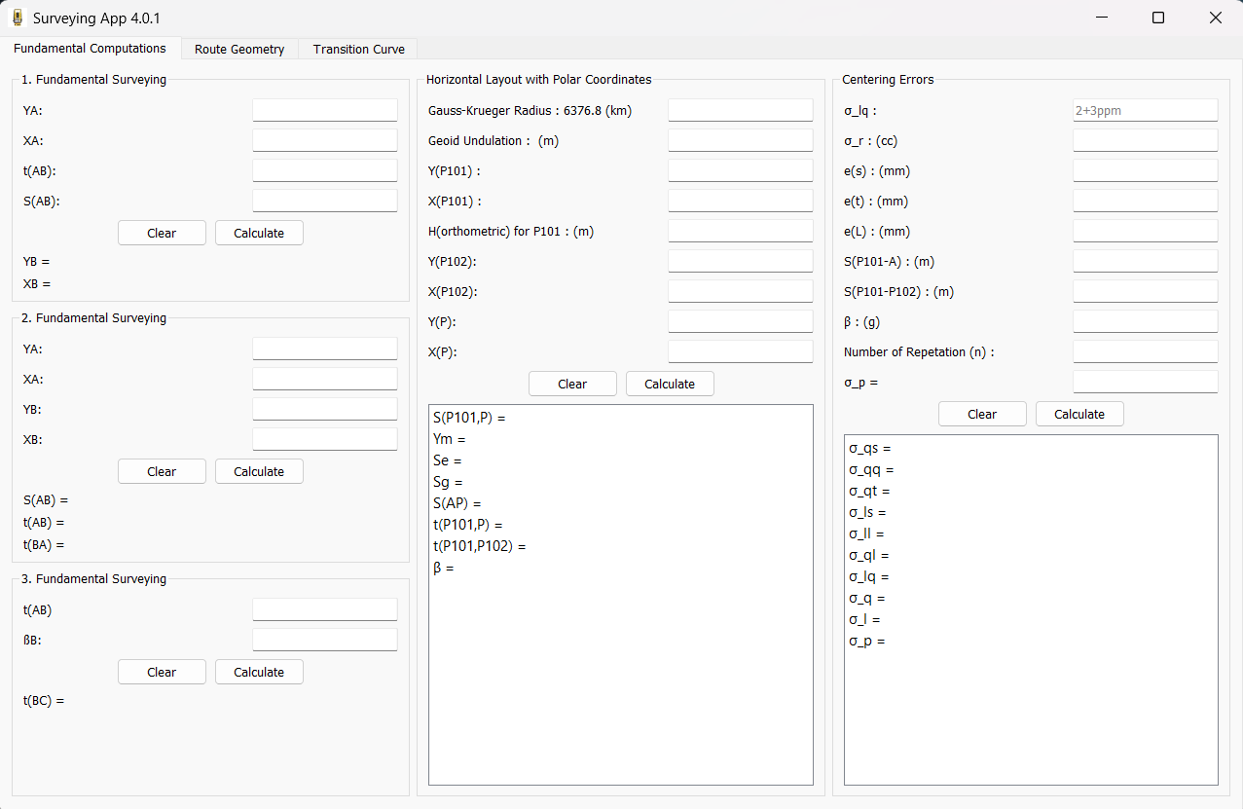
Task: Click Calculate in first Fundamental Surveying section
Action: (x=258, y=233)
